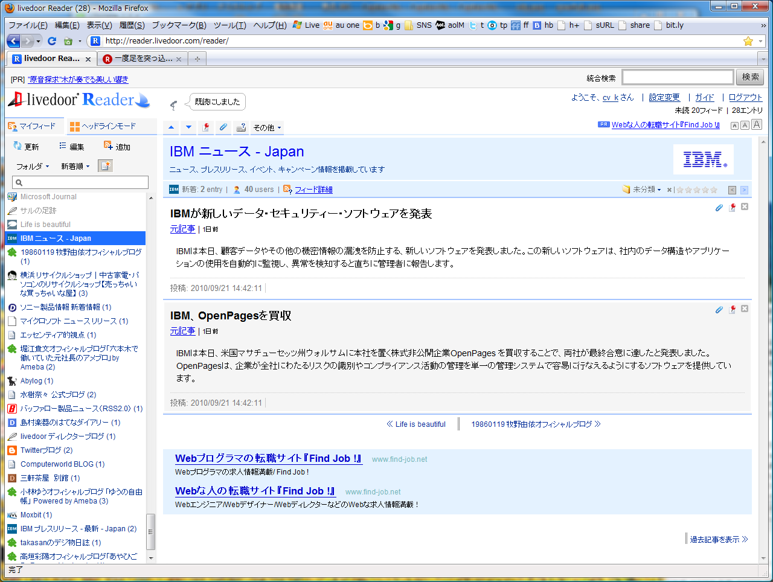Set medium font size A button
The width and height of the screenshot is (773, 582).
click(745, 125)
